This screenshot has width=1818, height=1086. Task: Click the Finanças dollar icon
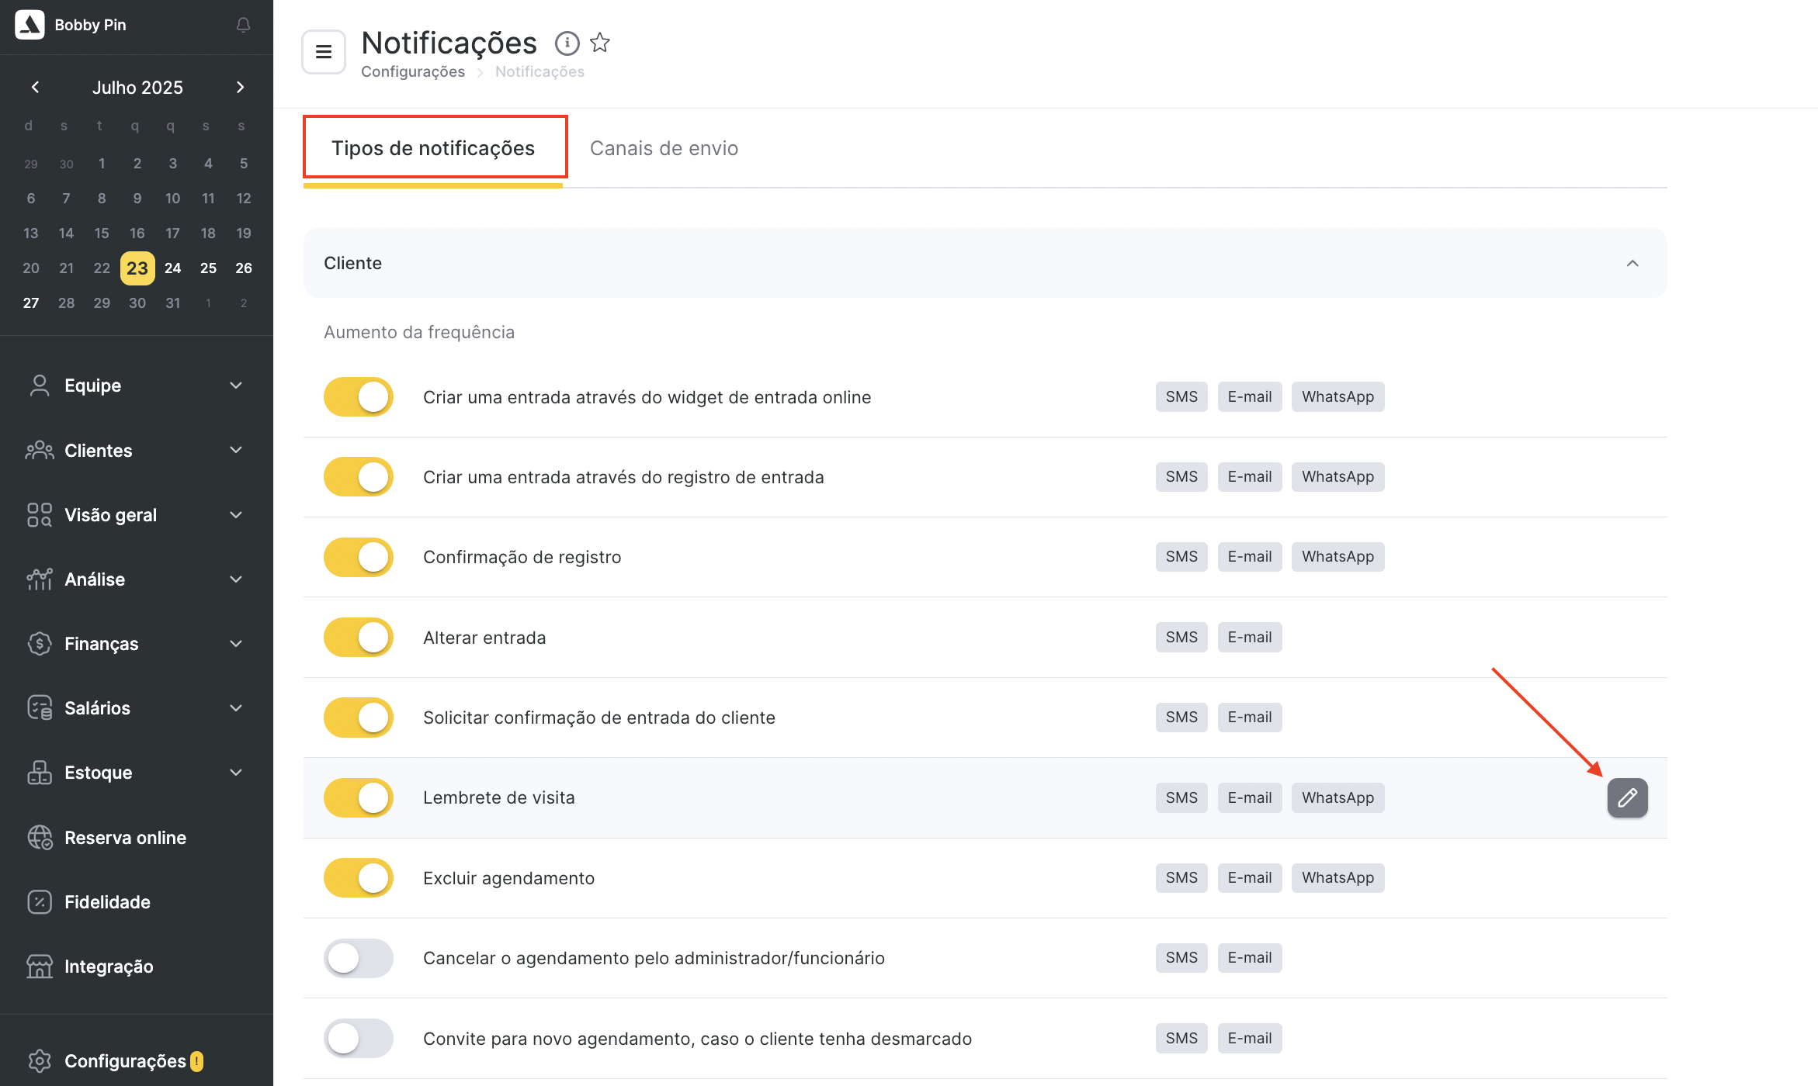[x=40, y=643]
